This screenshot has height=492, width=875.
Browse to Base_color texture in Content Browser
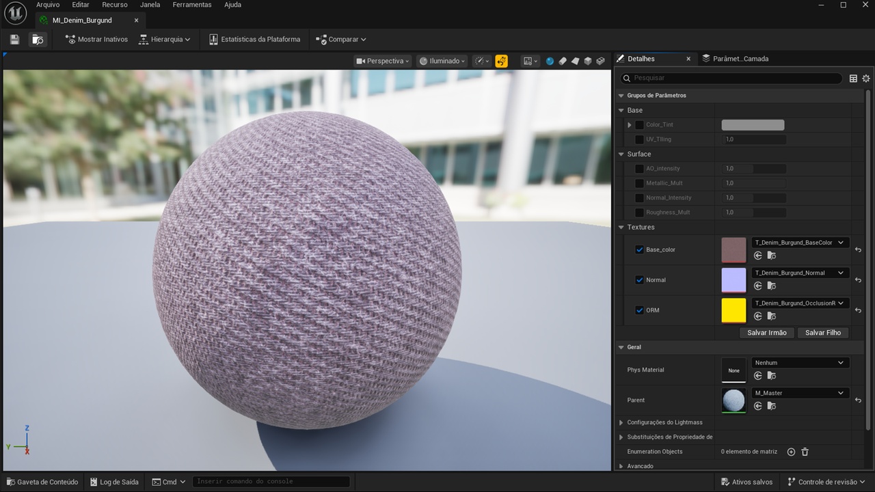click(x=771, y=256)
